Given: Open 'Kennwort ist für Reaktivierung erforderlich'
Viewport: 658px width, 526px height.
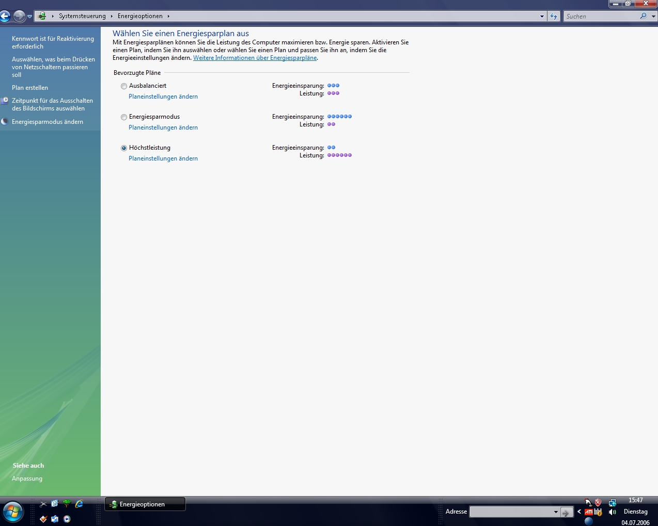Looking at the screenshot, I should click(x=53, y=42).
